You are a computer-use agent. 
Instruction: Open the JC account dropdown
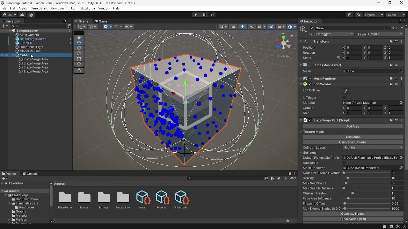coord(10,15)
